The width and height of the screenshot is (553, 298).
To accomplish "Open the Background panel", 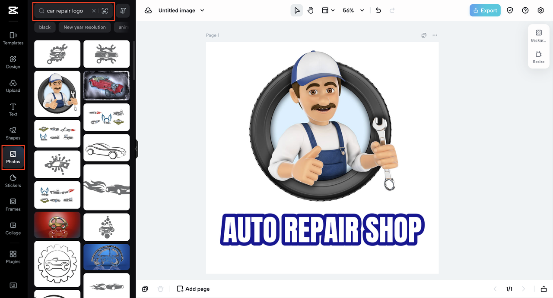I will pos(539,35).
